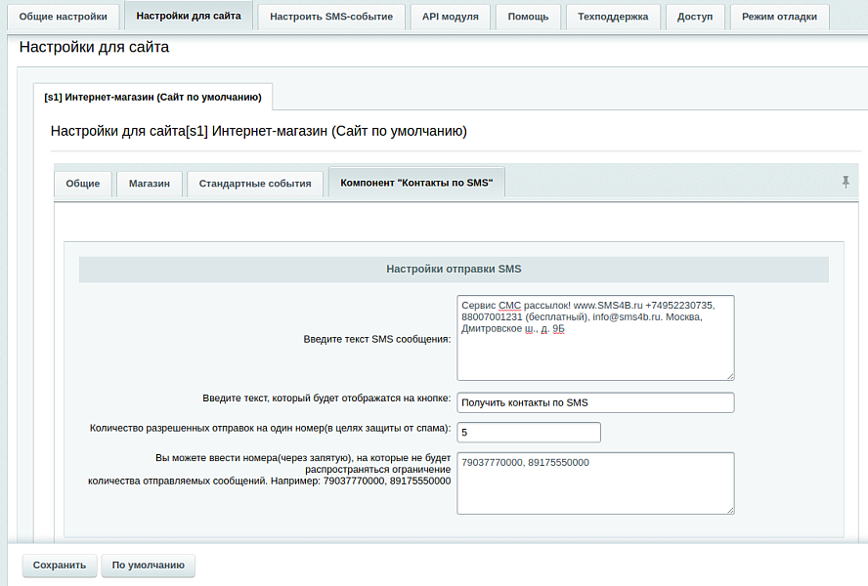The height and width of the screenshot is (586, 868).
Task: Open the inner Общие tab
Action: click(x=83, y=184)
